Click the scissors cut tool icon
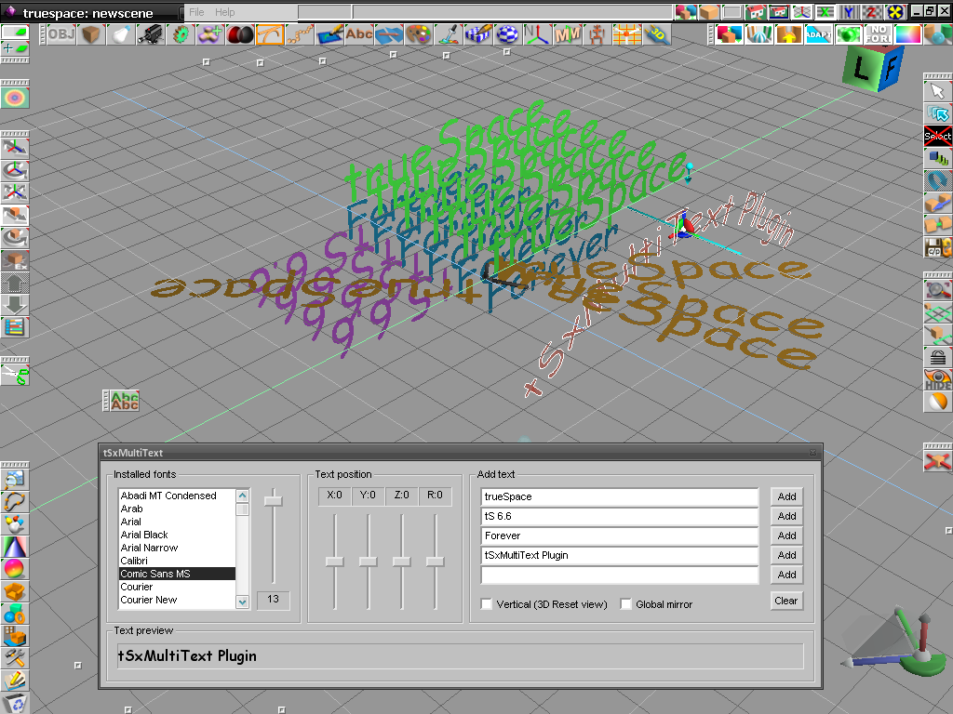The width and height of the screenshot is (953, 714). 15,376
